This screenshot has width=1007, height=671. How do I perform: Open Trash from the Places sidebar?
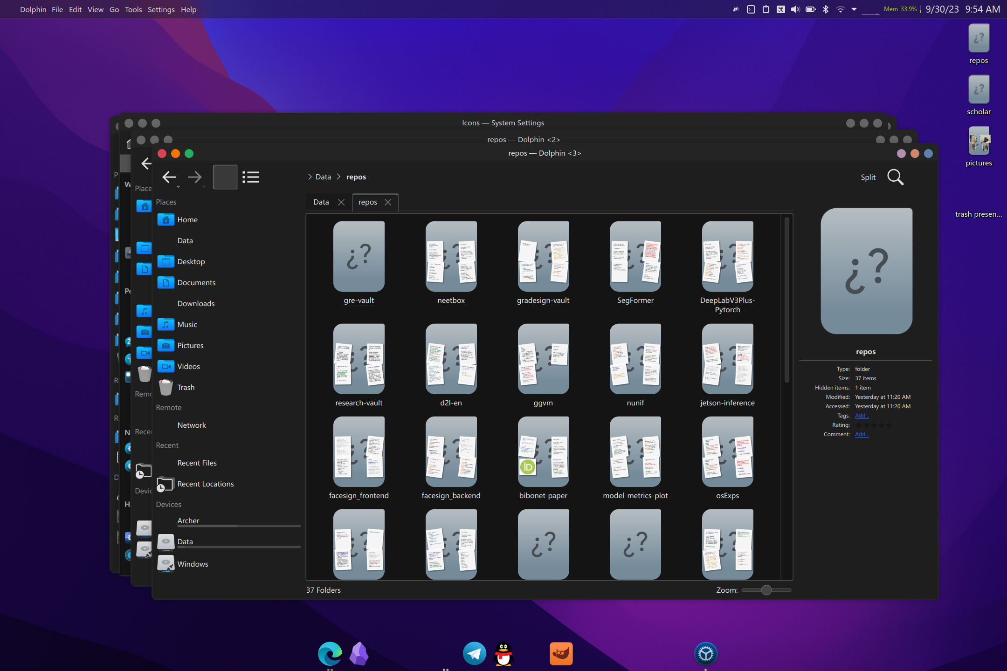tap(186, 387)
